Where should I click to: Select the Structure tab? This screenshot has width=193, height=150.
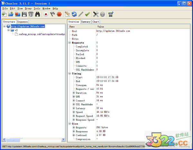point(9,22)
